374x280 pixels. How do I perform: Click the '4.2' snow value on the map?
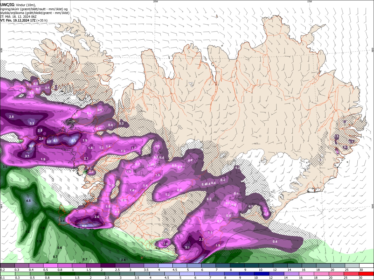[x=31, y=146]
